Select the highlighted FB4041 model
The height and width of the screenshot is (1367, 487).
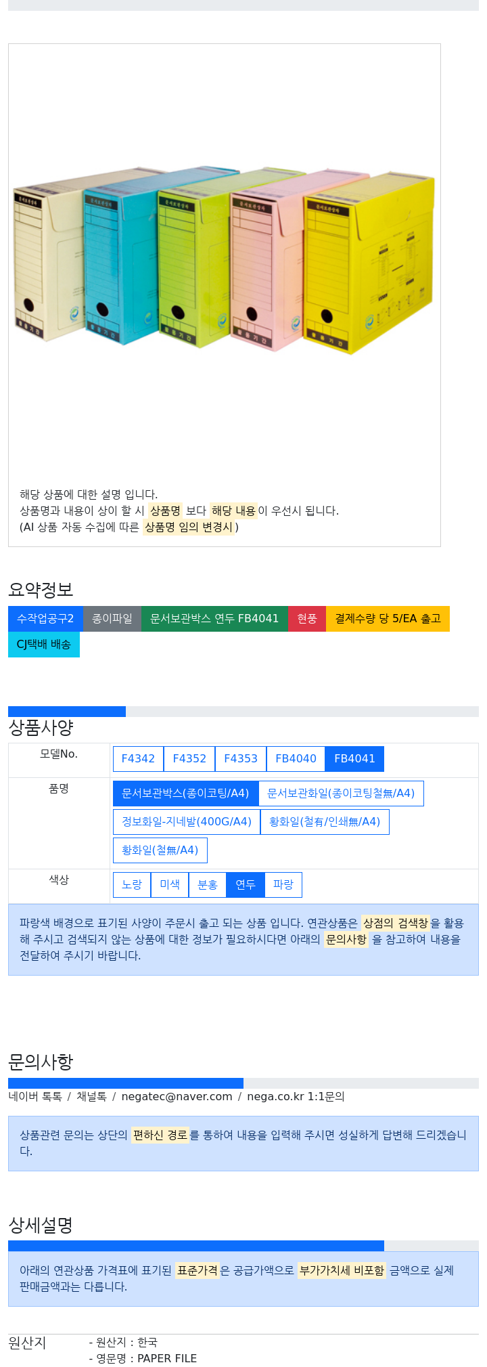354,758
